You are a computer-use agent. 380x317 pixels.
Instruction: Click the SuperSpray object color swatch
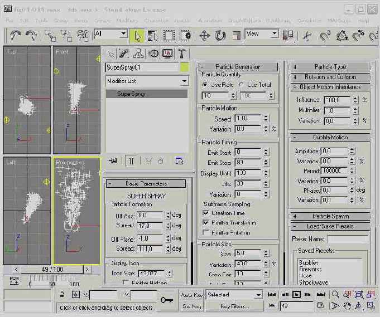click(x=185, y=67)
